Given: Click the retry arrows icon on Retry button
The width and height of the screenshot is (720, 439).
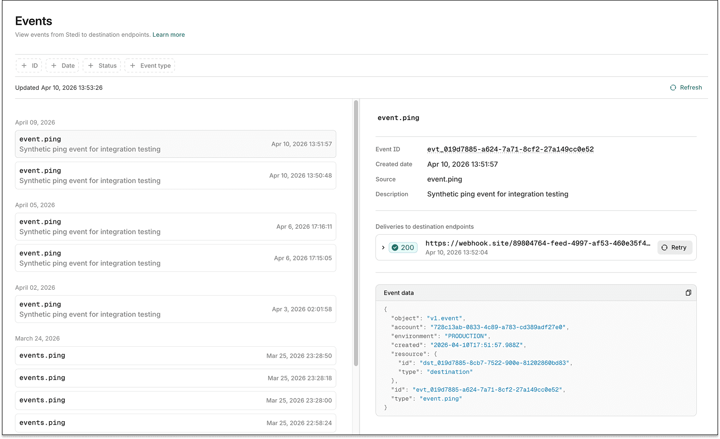Looking at the screenshot, I should point(665,247).
